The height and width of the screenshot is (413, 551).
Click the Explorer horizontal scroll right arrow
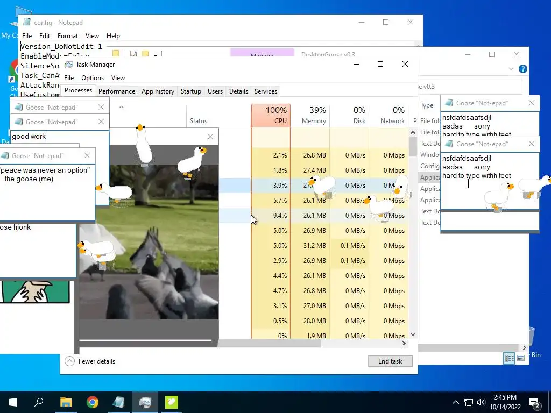[524, 348]
